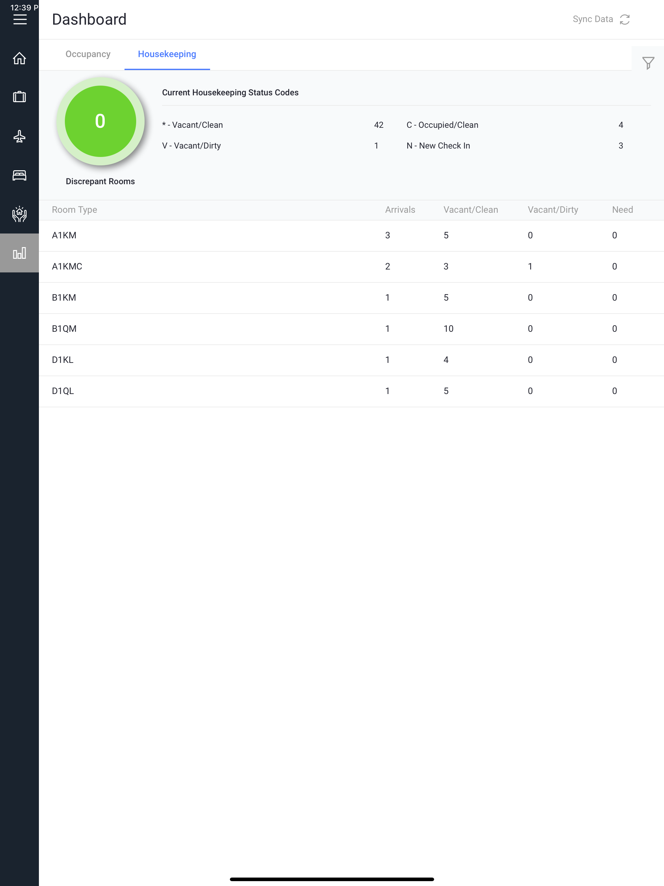Click the Need column header
Viewport: 664px width, 886px height.
[x=622, y=210]
